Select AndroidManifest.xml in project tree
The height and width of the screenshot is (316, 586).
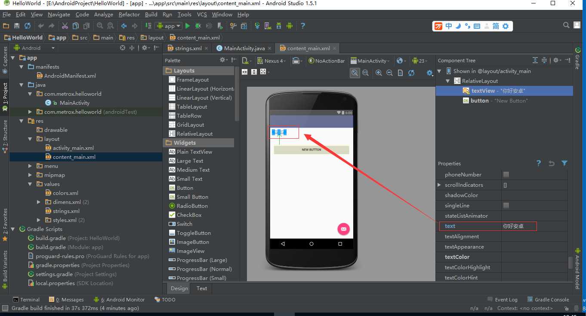tap(70, 76)
